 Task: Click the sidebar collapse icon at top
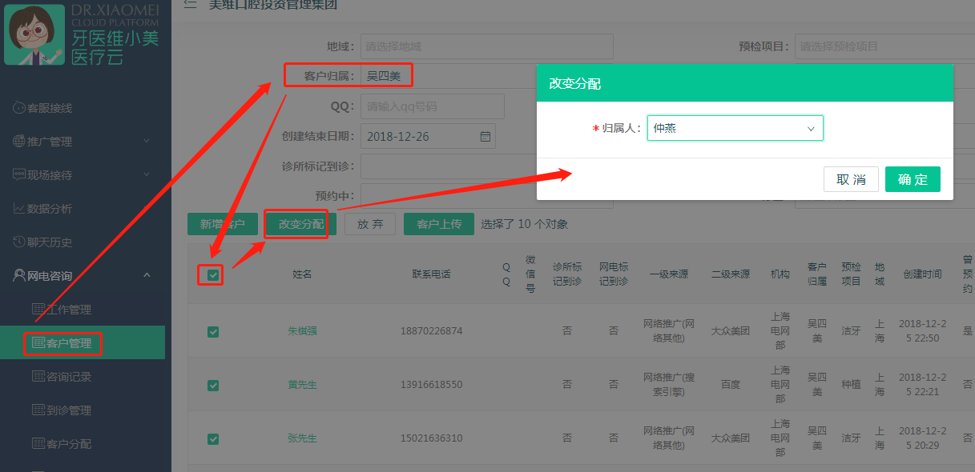tap(190, 4)
